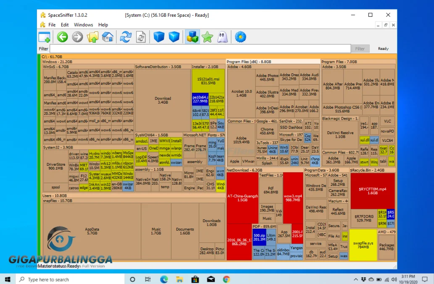Select the C:\ - 61.7GB root header
Screen dimensions: 434x284
pos(218,57)
